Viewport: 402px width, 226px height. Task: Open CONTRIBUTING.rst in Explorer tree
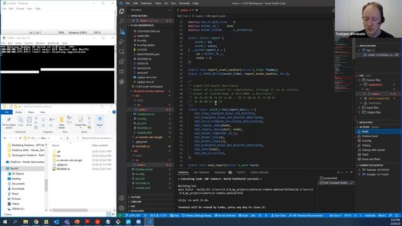(148, 31)
